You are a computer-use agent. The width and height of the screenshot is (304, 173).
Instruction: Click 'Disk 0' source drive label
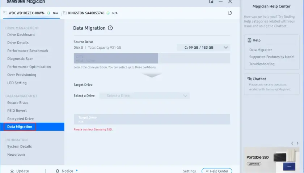click(x=78, y=48)
